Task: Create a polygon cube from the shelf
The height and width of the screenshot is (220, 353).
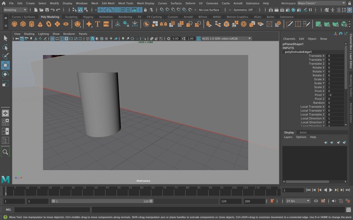Action: (23, 24)
